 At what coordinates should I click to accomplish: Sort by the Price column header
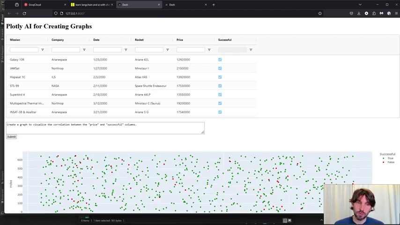coord(179,40)
